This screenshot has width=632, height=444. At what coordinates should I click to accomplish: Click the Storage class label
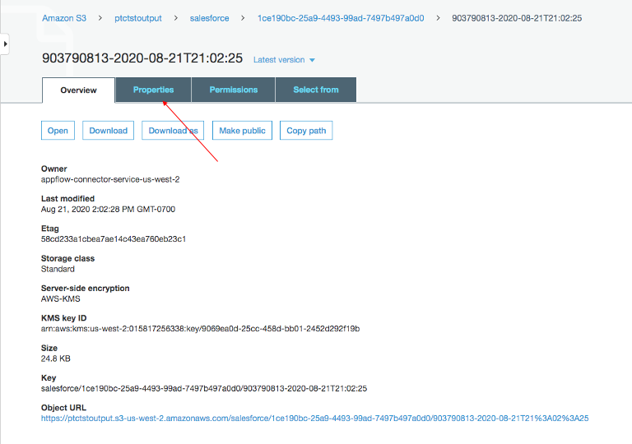(67, 258)
